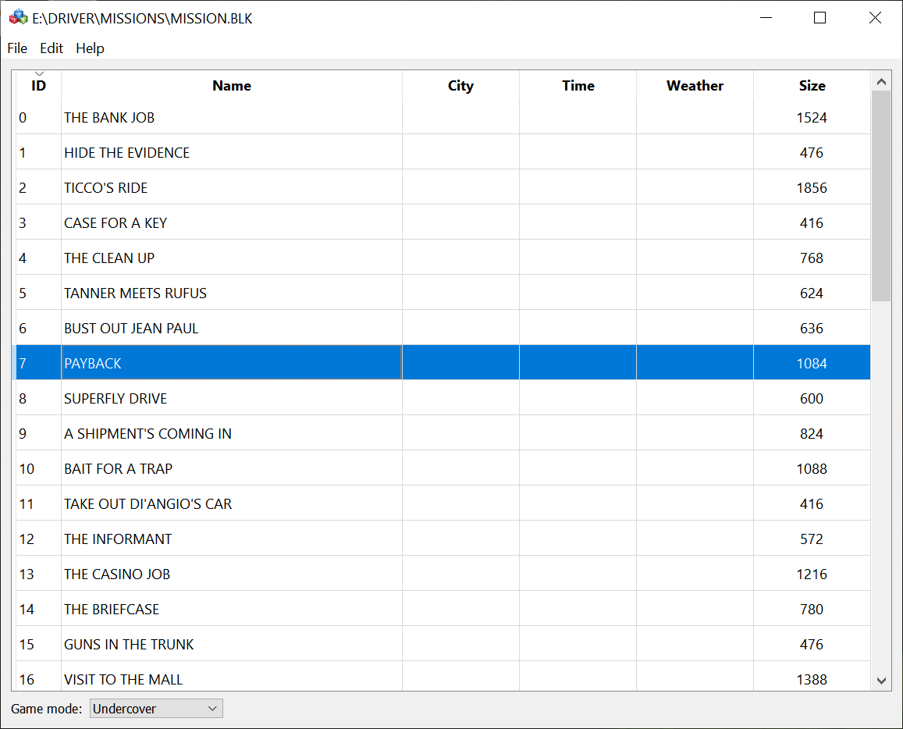Click the application icon in the title bar

point(17,17)
